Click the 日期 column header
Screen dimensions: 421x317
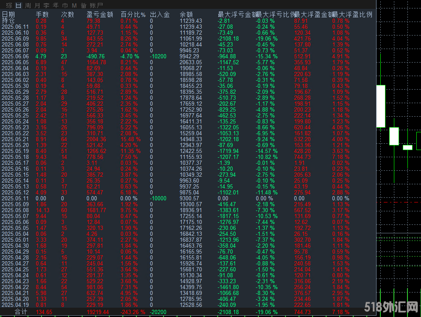click(x=8, y=15)
